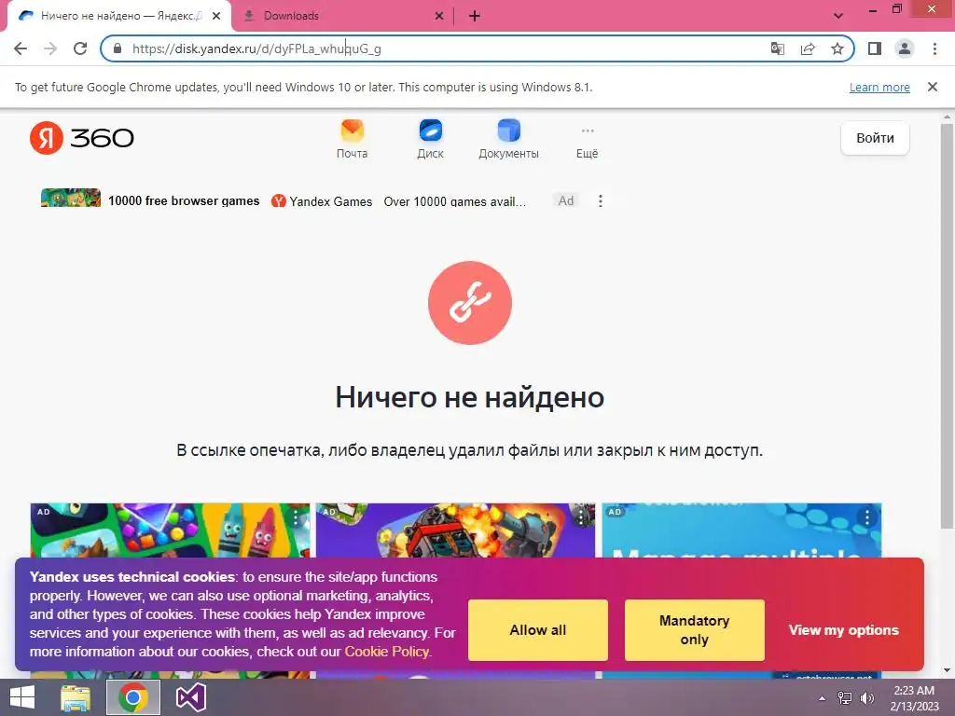
Task: Open Yandex Games ad link
Action: (322, 201)
